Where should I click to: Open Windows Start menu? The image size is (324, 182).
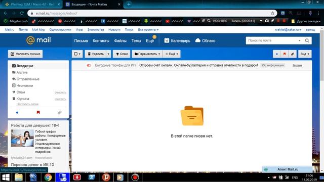[6, 177]
